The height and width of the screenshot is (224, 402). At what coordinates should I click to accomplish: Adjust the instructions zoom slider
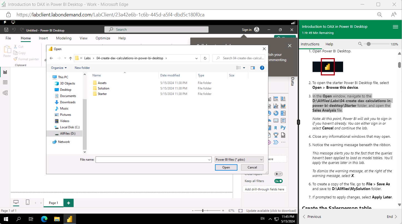(x=368, y=44)
